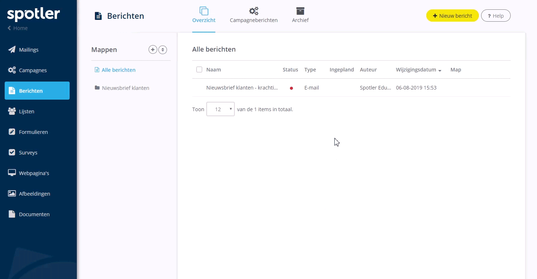The image size is (537, 279).
Task: Open Afbeeldingen in the sidebar
Action: pos(37,193)
